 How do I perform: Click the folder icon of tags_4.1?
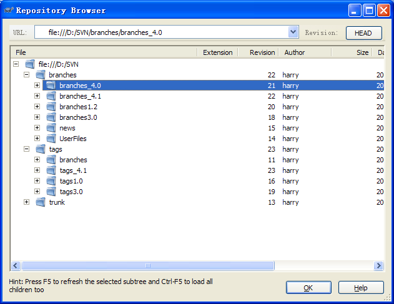(x=51, y=170)
